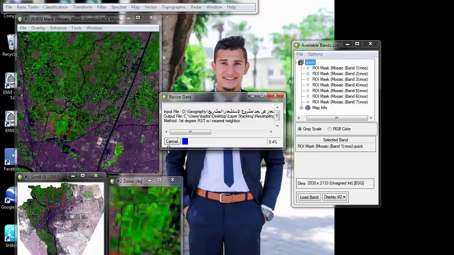Image resolution: width=454 pixels, height=255 pixels.
Task: Select the RGB Color radio button
Action: 330,129
